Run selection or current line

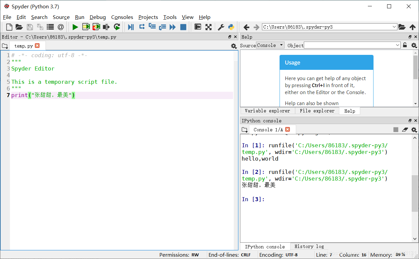106,27
